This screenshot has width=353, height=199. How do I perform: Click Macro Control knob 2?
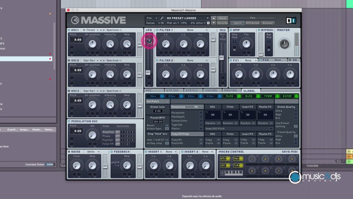tap(265, 159)
